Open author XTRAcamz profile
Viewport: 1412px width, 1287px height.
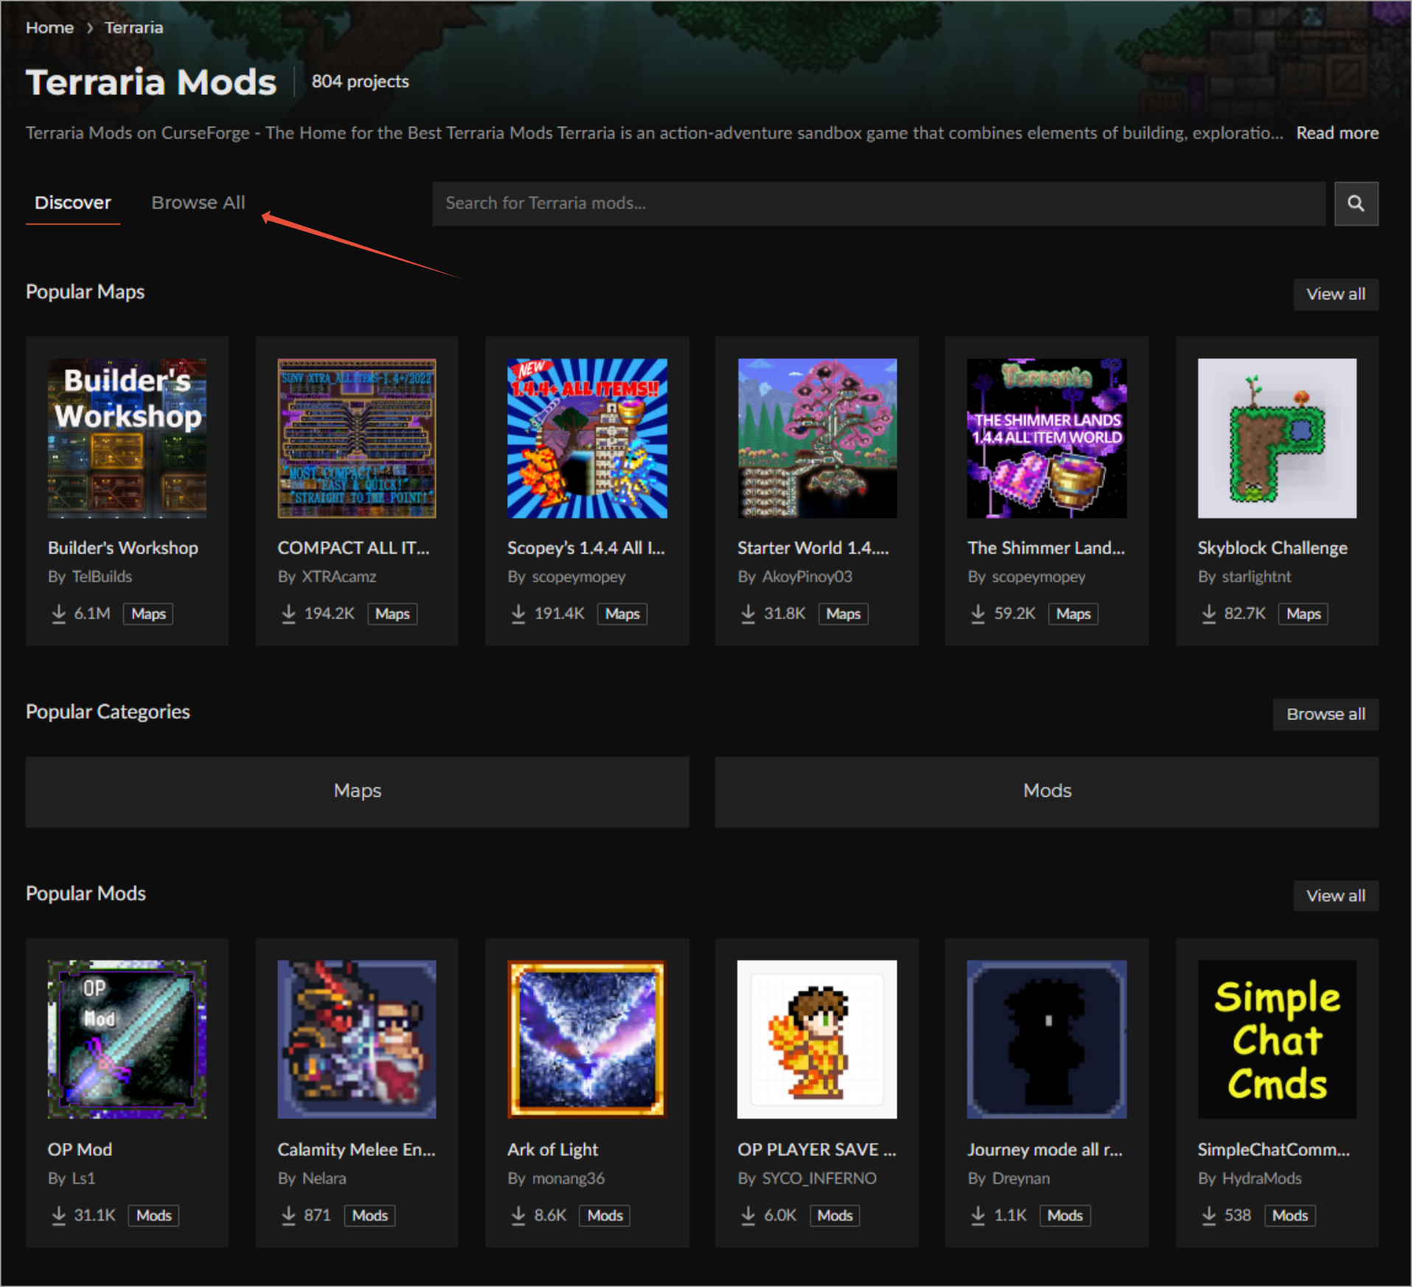coord(339,576)
